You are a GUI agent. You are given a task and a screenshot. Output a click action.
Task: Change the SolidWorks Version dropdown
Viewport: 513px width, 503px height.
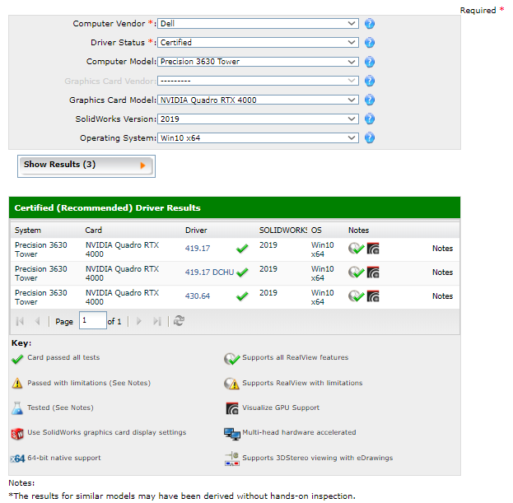[258, 119]
